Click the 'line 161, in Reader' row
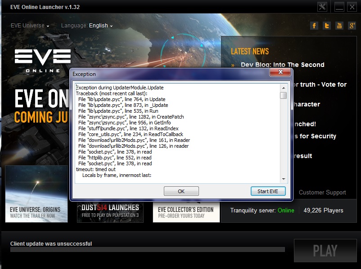361x269 pixels. (134, 140)
